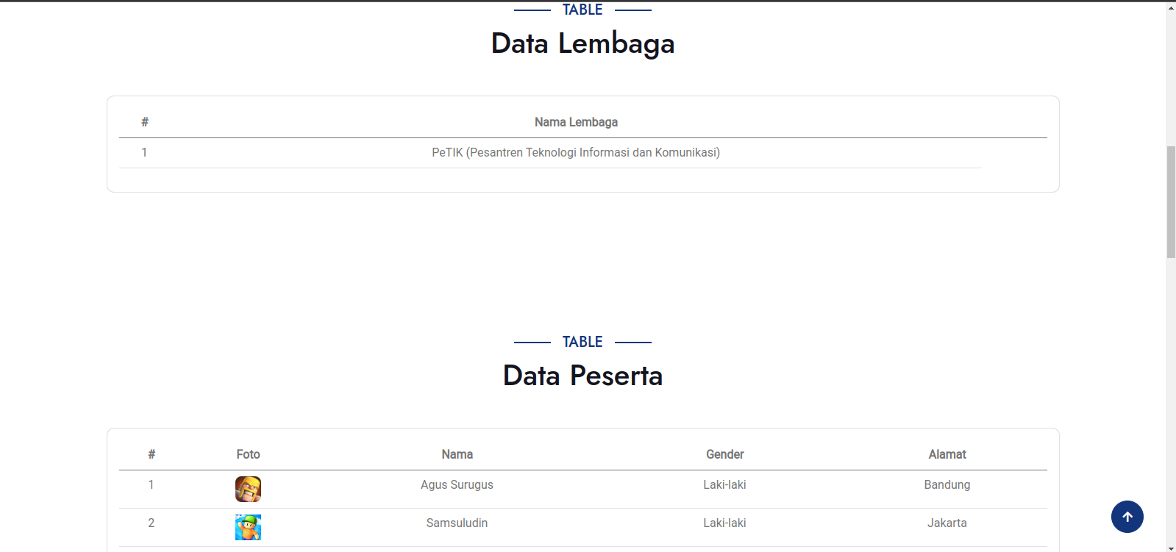Click the vertical scrollbar thumb

(x=1171, y=202)
